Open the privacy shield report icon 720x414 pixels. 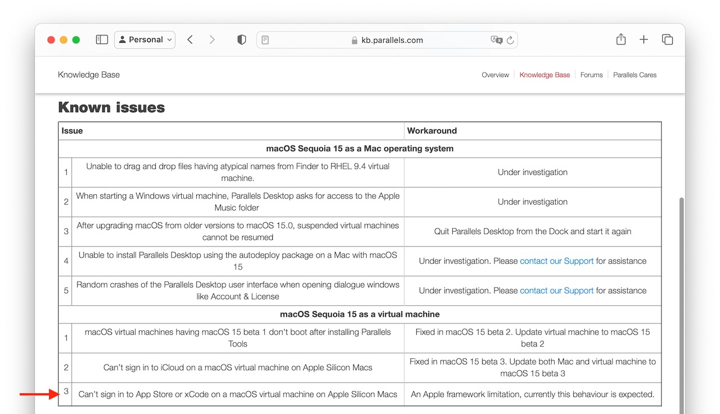tap(242, 40)
